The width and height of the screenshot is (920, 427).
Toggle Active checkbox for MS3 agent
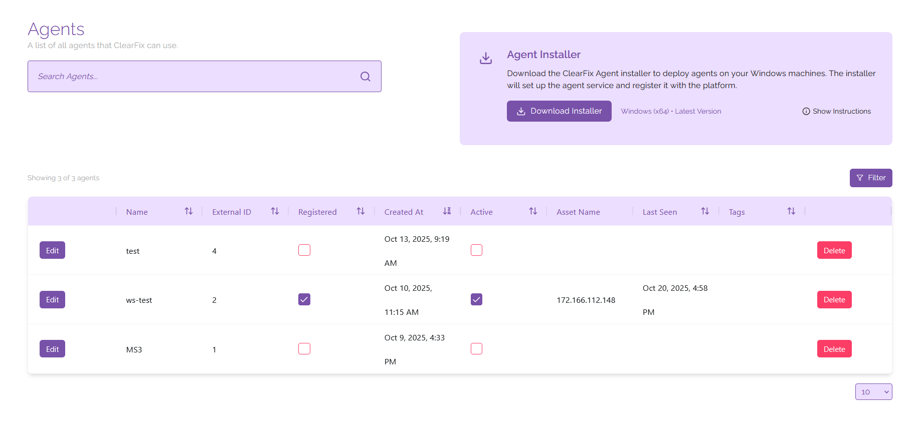476,348
